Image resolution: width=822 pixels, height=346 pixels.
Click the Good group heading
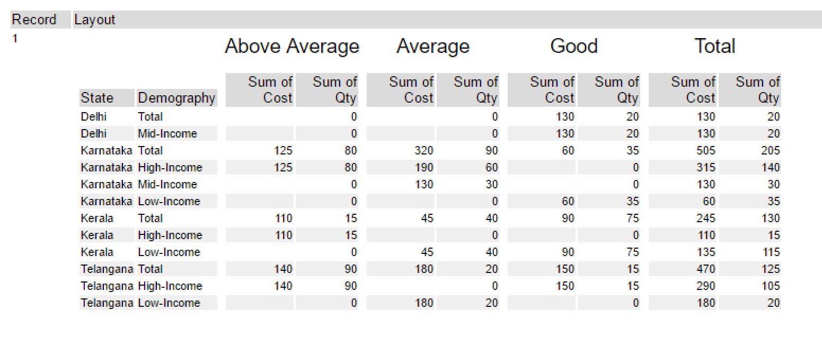[x=574, y=47]
